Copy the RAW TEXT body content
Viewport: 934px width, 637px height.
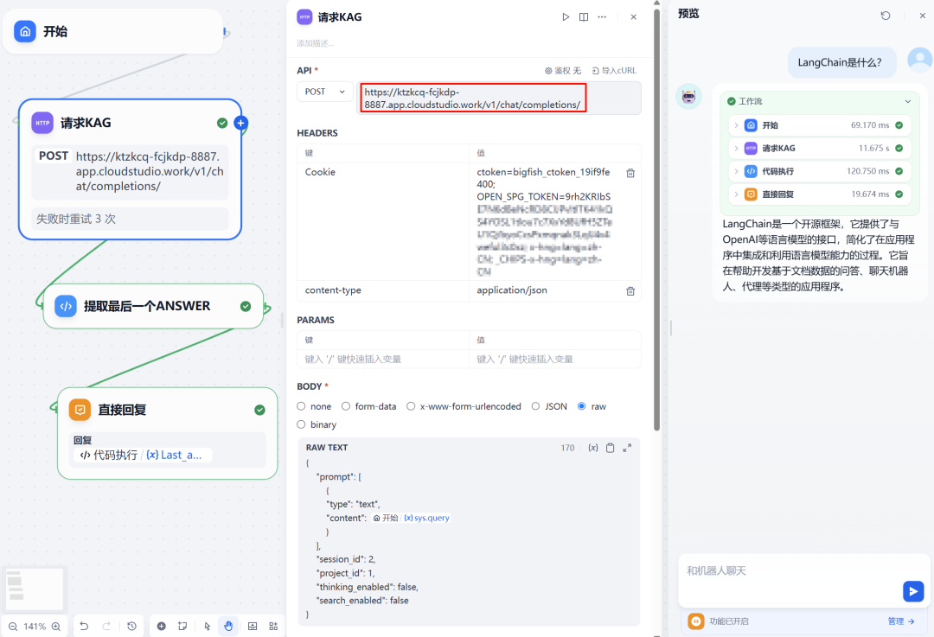(610, 448)
